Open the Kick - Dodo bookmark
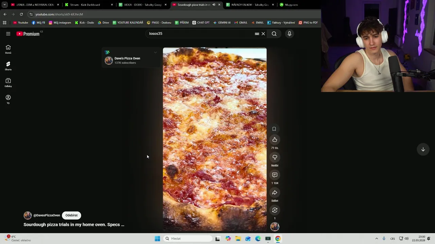Viewport: 435px width, 244px height. click(x=84, y=23)
